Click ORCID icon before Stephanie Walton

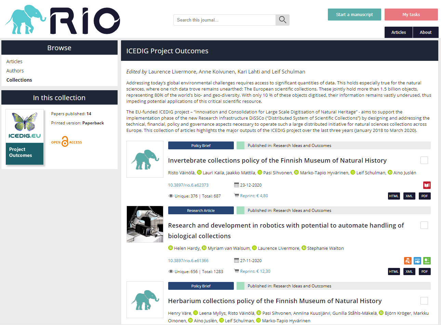tap(304, 248)
